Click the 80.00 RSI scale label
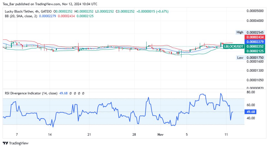This screenshot has height=148, width=269. 251,92
